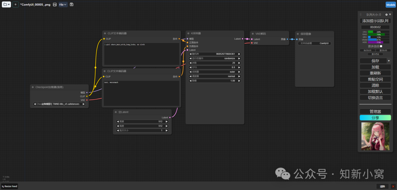Click the Resize Feed button
This screenshot has width=397, height=190.
click(9, 186)
